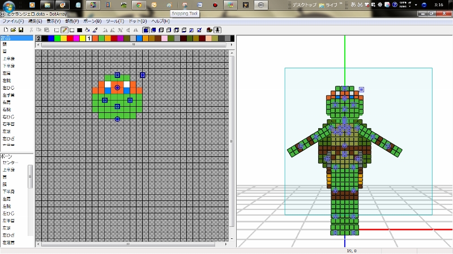453x254 pixels.
Task: Click the New file icon
Action: [6, 30]
